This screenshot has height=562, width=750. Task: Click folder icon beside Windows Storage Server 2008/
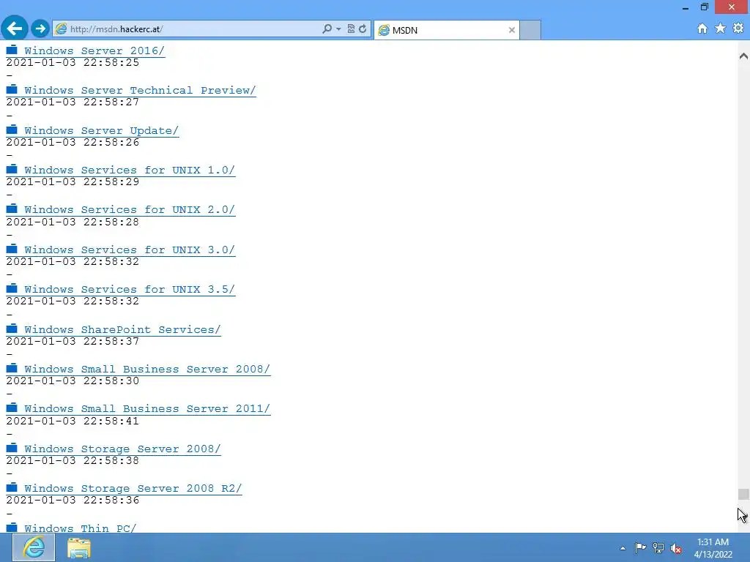[x=12, y=448]
